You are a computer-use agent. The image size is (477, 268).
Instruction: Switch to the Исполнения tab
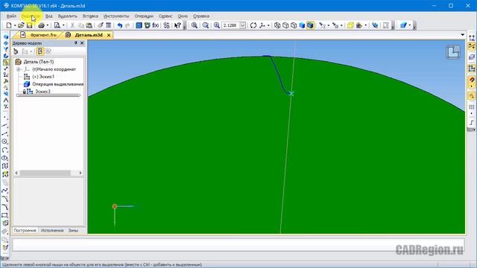52,230
